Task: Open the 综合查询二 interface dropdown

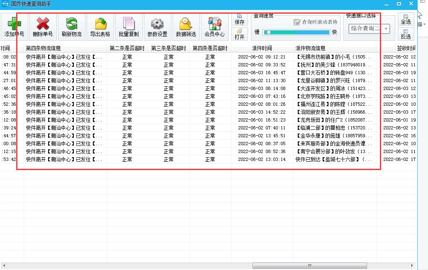Action: tap(367, 29)
